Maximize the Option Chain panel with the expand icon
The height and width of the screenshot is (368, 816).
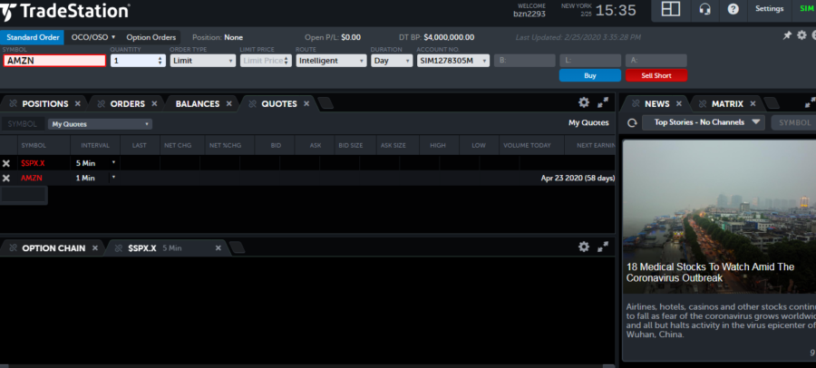coord(603,247)
